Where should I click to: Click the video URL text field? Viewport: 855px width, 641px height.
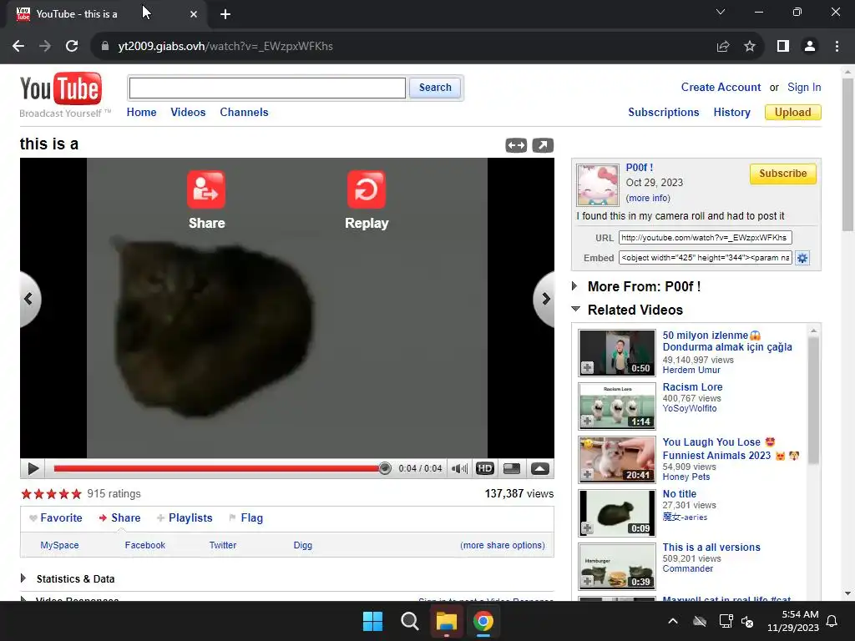[x=705, y=238]
